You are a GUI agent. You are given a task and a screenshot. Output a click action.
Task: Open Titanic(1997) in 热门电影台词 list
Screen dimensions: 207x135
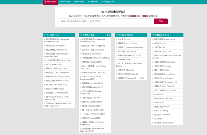coord(56,46)
